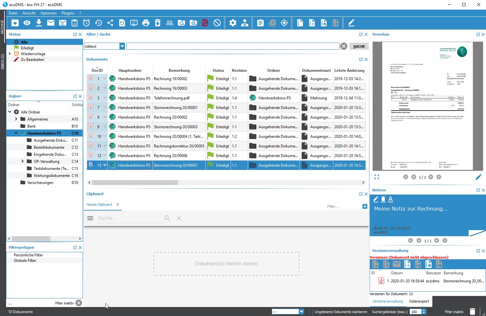Expand the Wiedervorlage status item
The width and height of the screenshot is (486, 316).
coord(10,54)
